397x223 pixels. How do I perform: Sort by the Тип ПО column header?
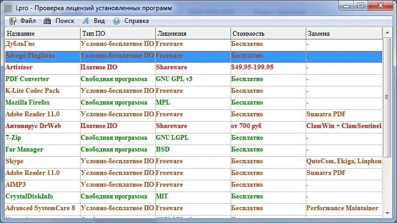tap(118, 34)
